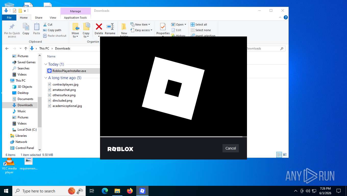Open the Windows Start menu
The width and height of the screenshot is (347, 196).
(6, 191)
